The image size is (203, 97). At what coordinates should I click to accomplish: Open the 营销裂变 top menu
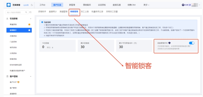[87, 5]
